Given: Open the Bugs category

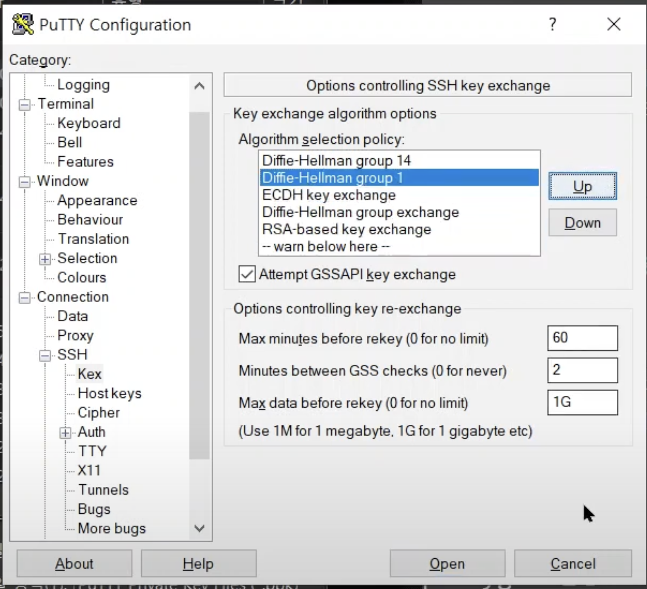Looking at the screenshot, I should coord(94,509).
